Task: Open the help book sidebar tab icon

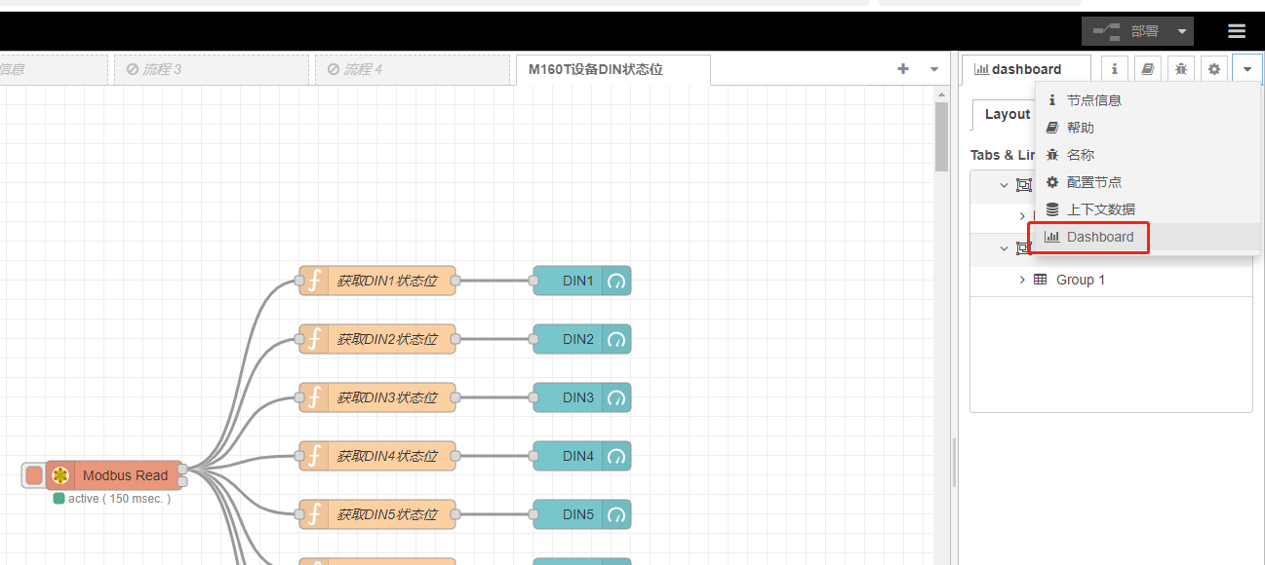Action: click(1148, 69)
